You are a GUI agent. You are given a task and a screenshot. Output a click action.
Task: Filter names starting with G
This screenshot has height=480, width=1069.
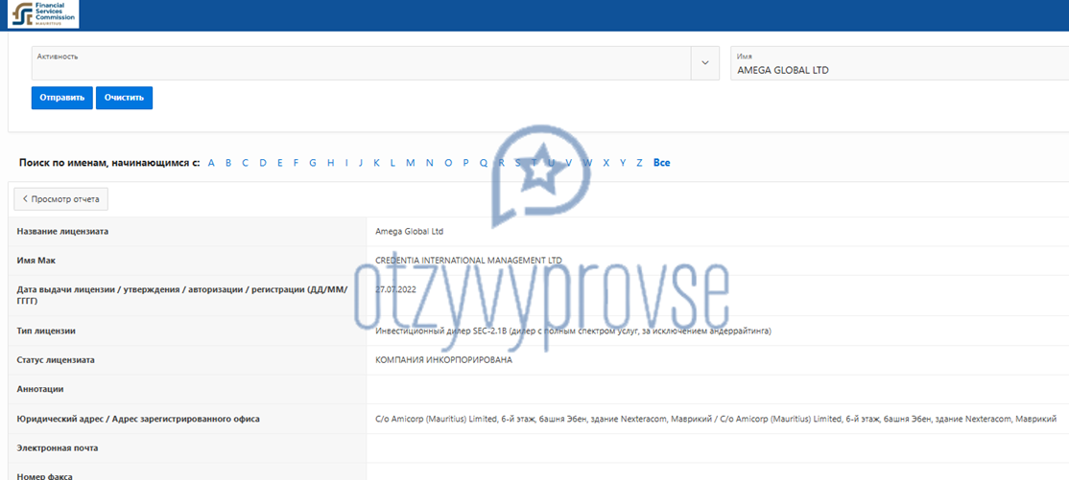tap(313, 163)
